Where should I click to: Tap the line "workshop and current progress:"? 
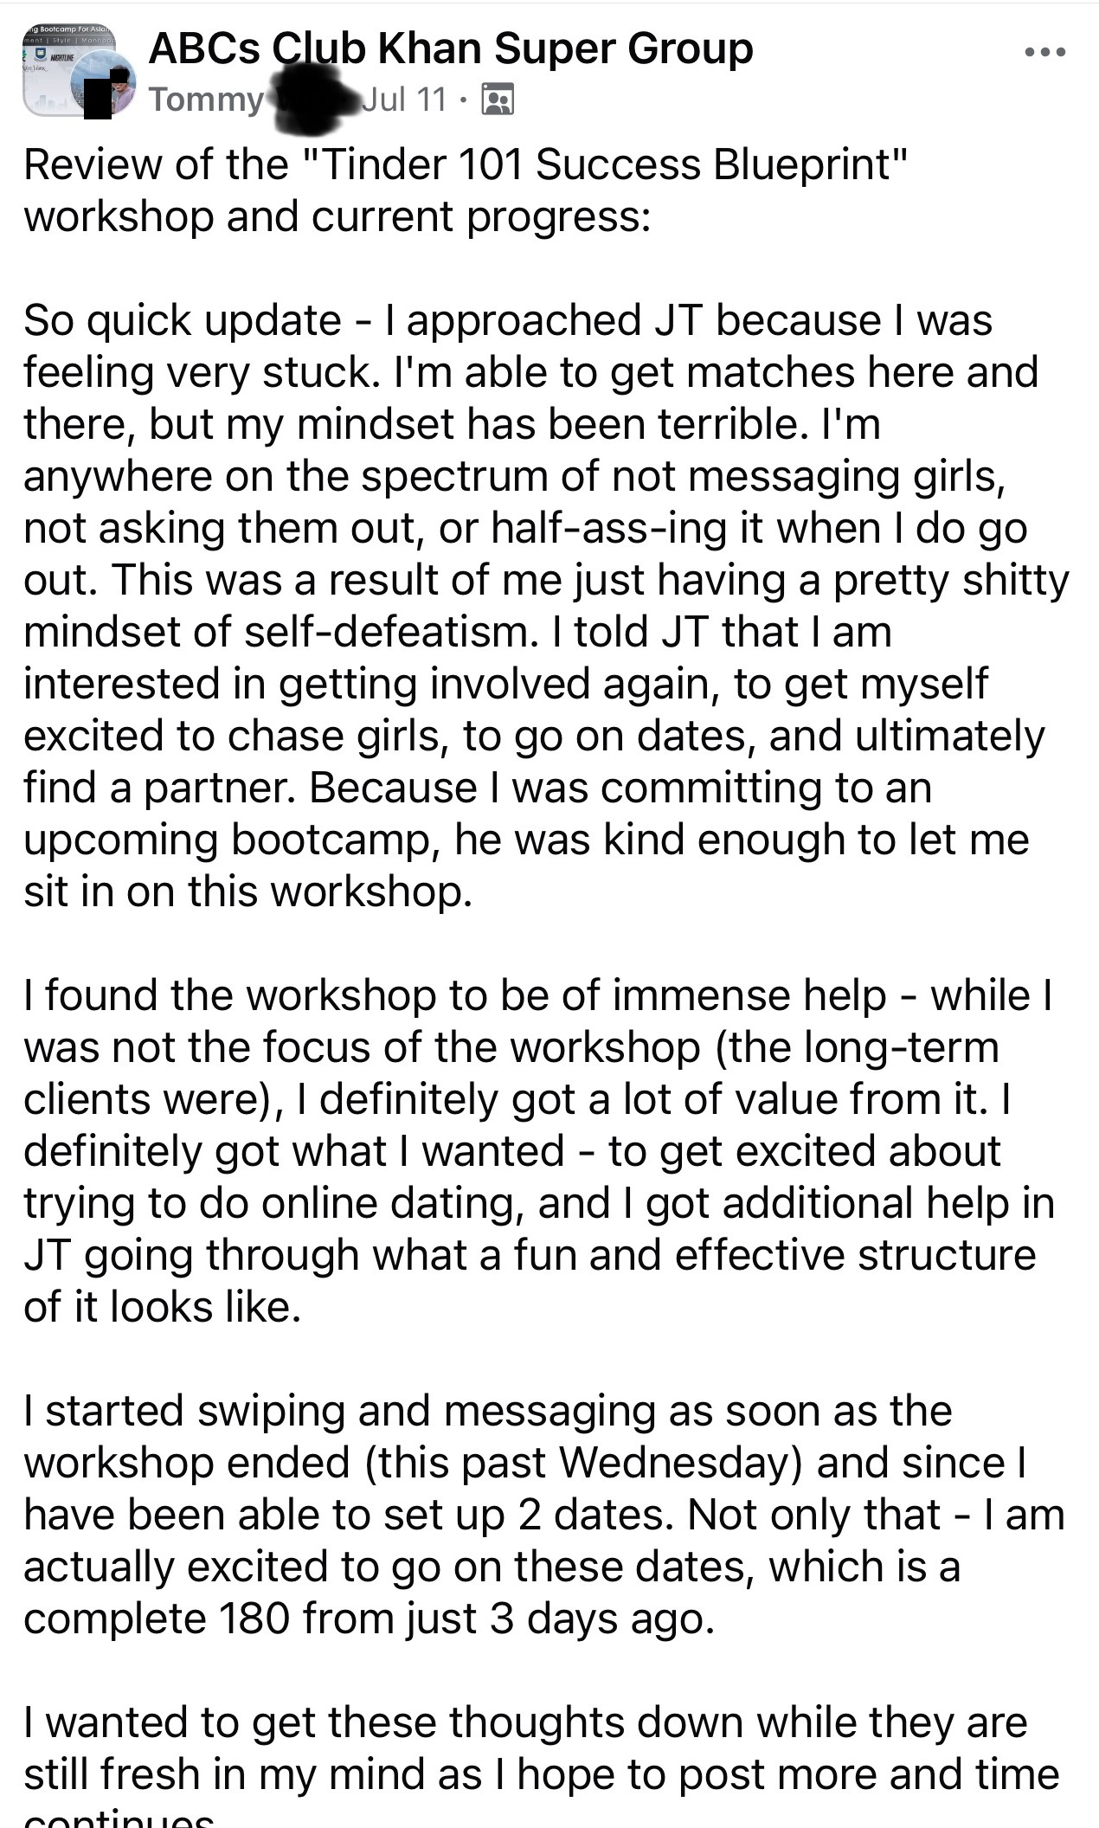click(x=337, y=216)
